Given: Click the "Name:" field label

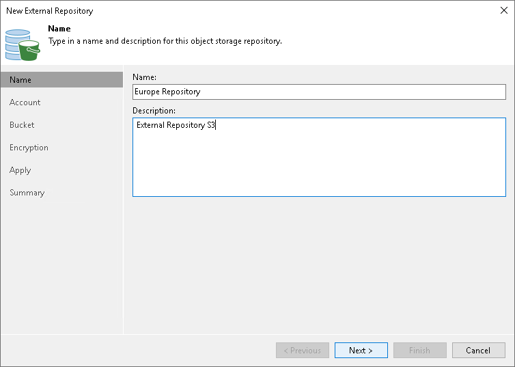Looking at the screenshot, I should point(144,77).
